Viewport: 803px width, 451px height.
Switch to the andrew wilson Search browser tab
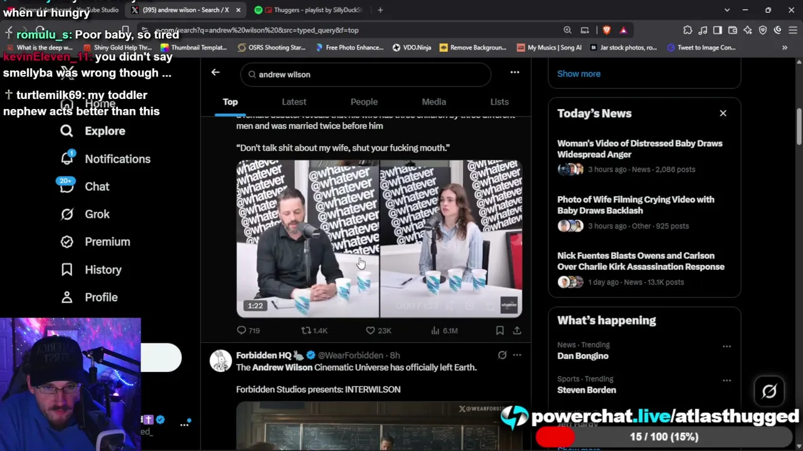tap(185, 10)
